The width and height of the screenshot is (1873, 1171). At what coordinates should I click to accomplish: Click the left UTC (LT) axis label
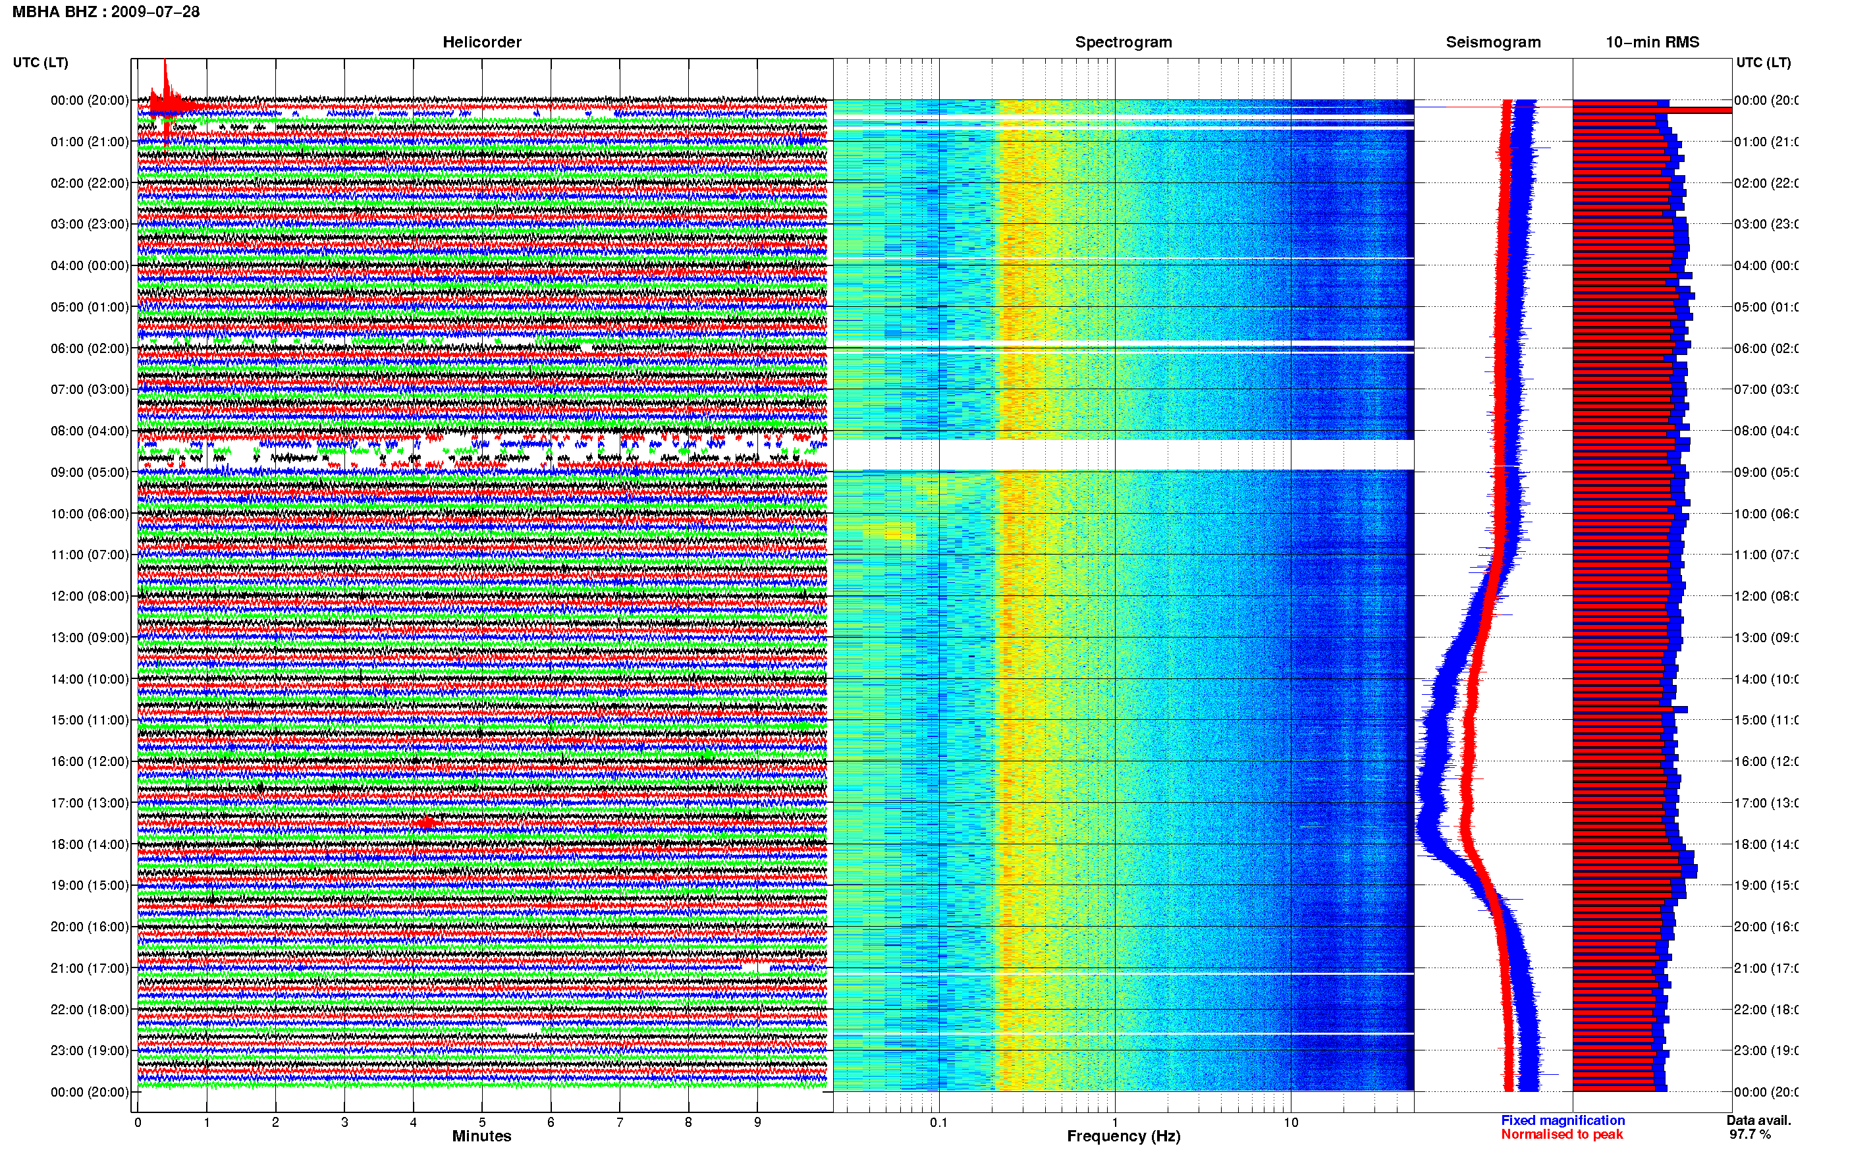(40, 62)
